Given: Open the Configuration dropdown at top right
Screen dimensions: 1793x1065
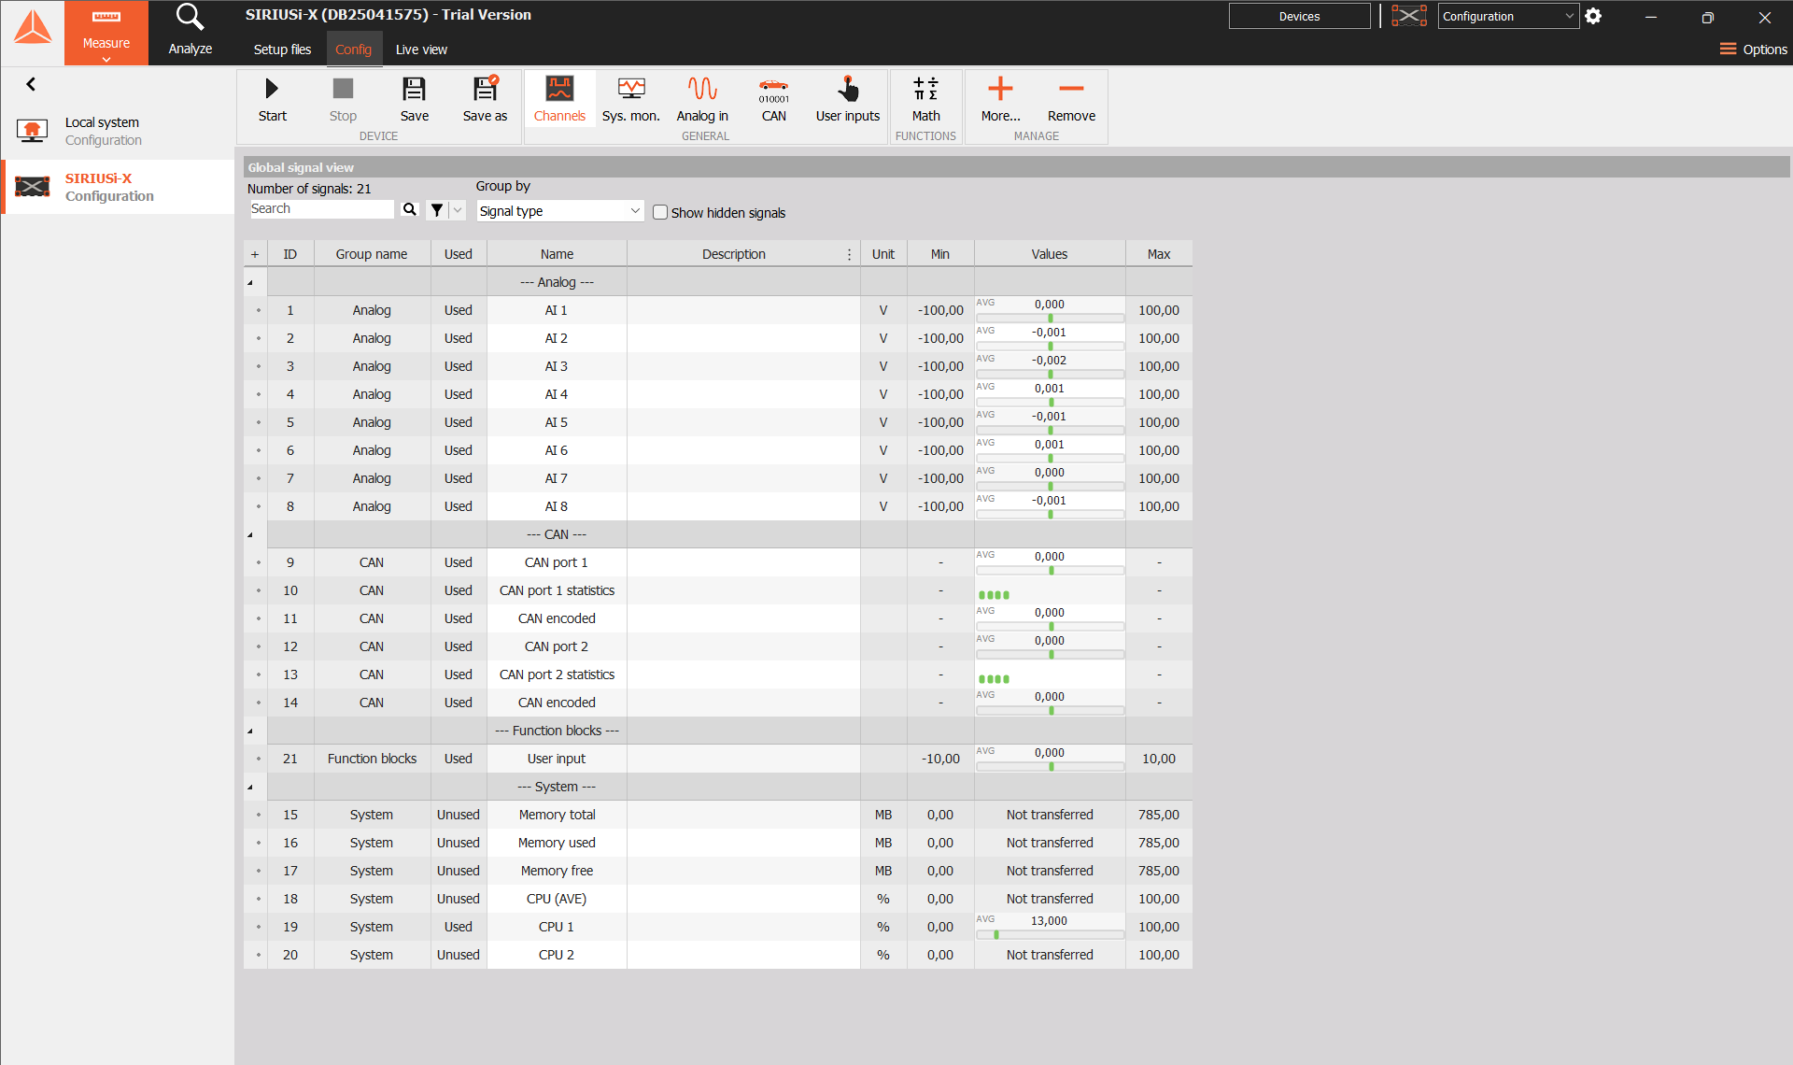Looking at the screenshot, I should tap(1508, 16).
